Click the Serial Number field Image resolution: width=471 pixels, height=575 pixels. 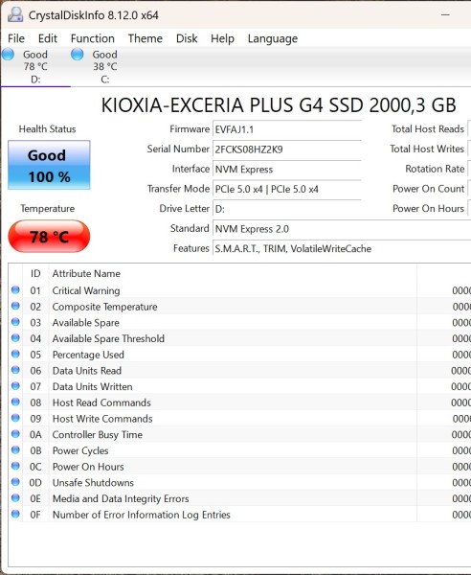[x=287, y=149]
